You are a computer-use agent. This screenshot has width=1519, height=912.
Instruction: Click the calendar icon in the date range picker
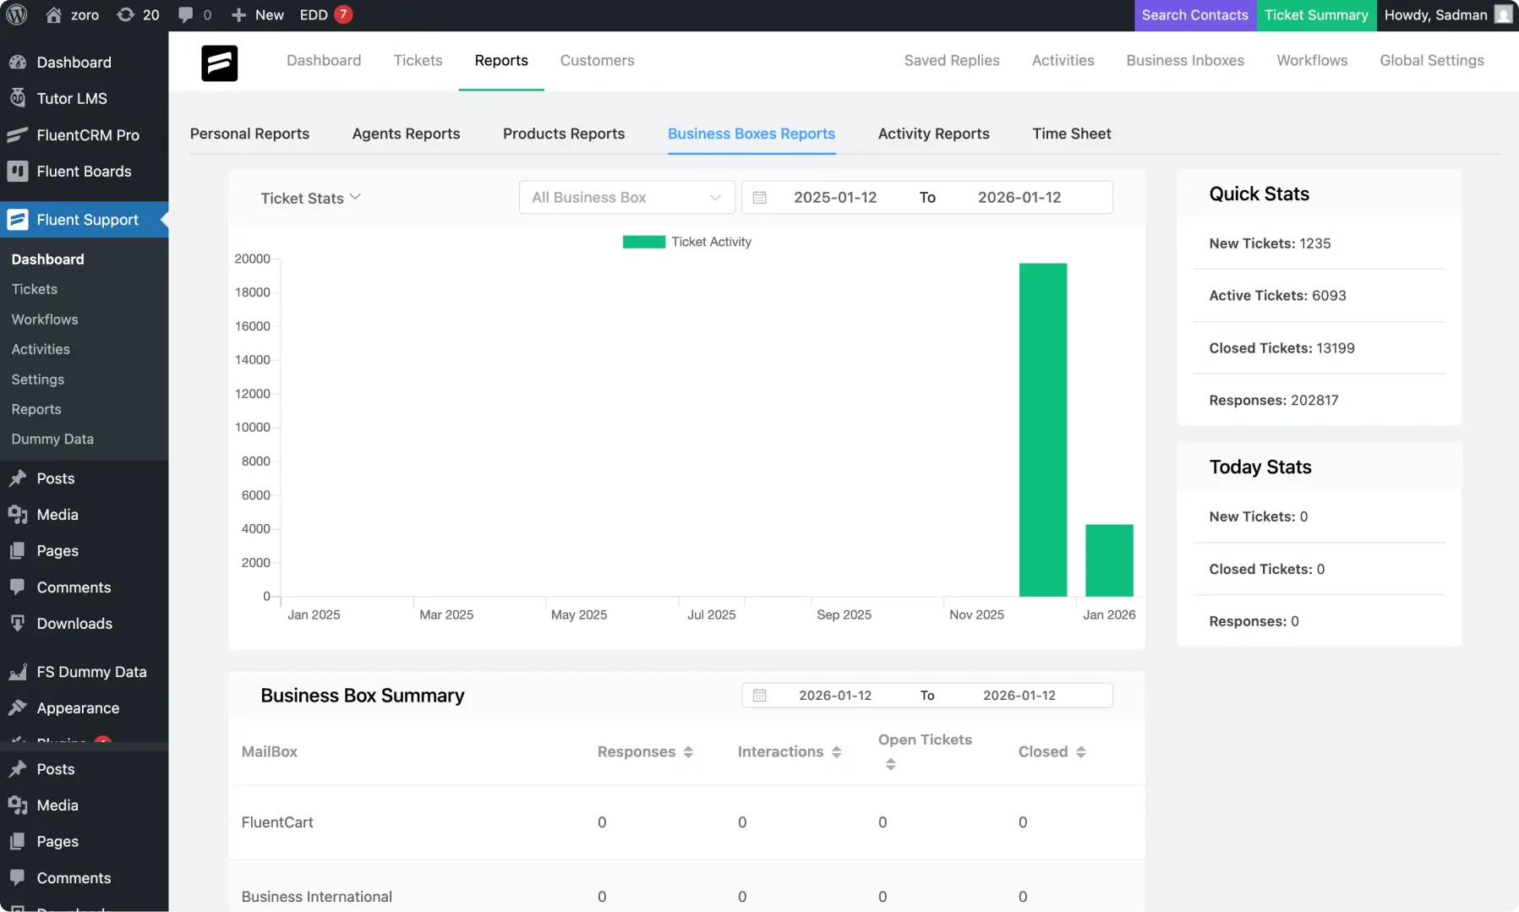coord(760,197)
